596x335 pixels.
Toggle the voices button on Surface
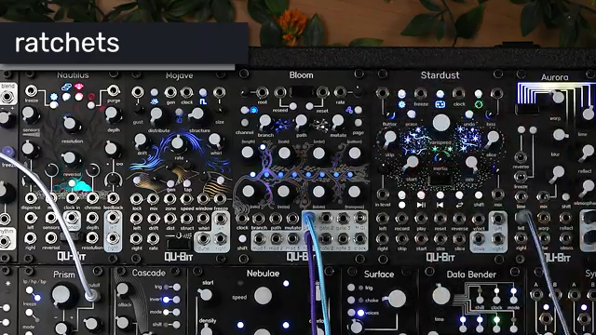point(351,313)
